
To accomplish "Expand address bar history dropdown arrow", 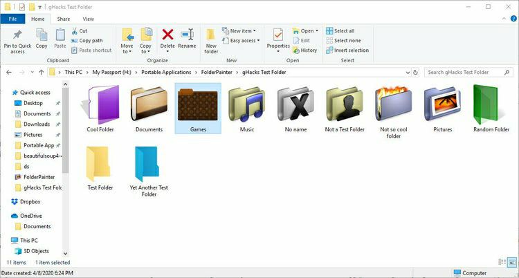I will [408, 72].
